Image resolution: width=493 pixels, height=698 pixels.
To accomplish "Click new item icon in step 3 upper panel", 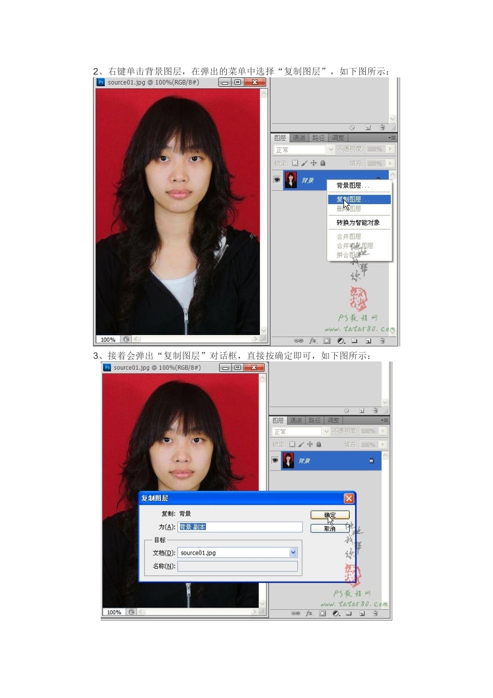I will [x=362, y=411].
